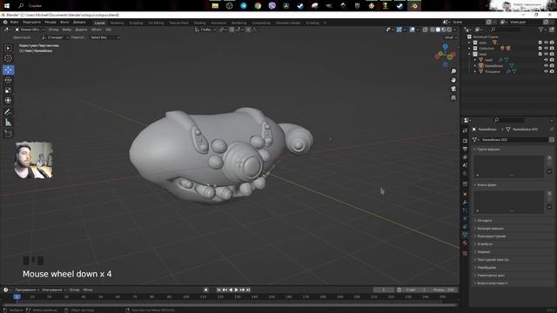Open the World properties tab
The height and width of the screenshot is (313, 557).
coord(465,174)
